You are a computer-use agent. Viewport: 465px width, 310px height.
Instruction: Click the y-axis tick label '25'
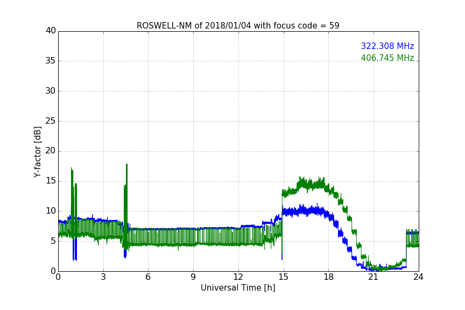click(51, 121)
